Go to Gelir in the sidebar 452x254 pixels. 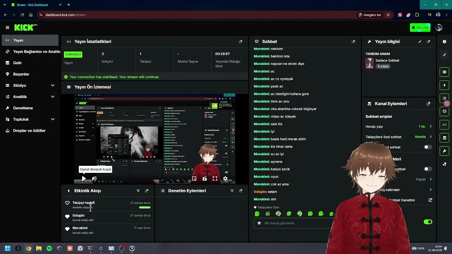pyautogui.click(x=30, y=63)
